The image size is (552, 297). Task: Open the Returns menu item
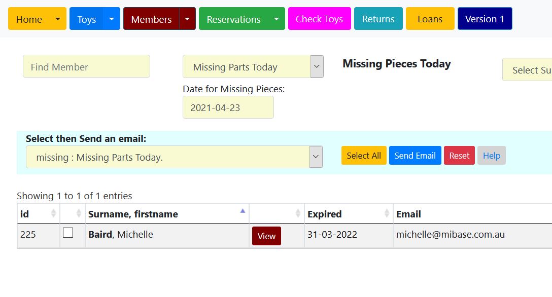click(378, 19)
